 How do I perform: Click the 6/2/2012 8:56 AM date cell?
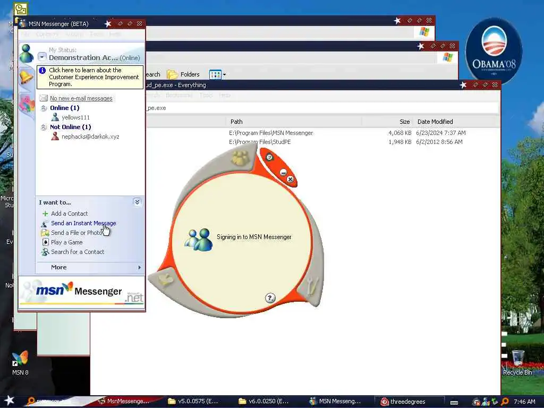[439, 142]
